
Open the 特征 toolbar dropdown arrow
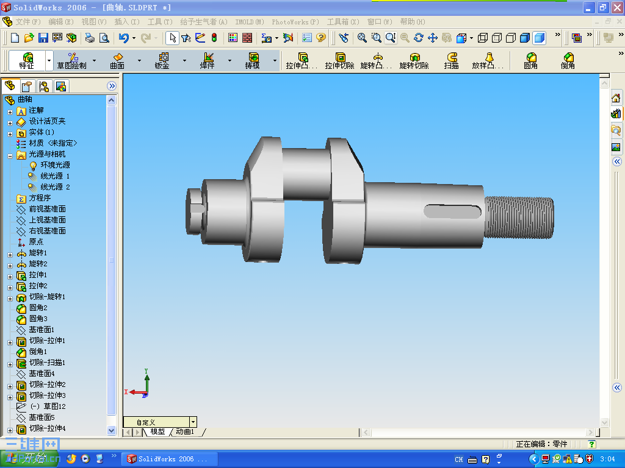point(49,60)
